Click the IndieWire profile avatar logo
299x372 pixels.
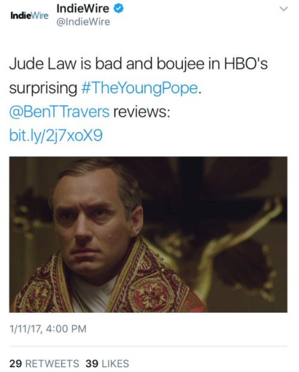(29, 16)
